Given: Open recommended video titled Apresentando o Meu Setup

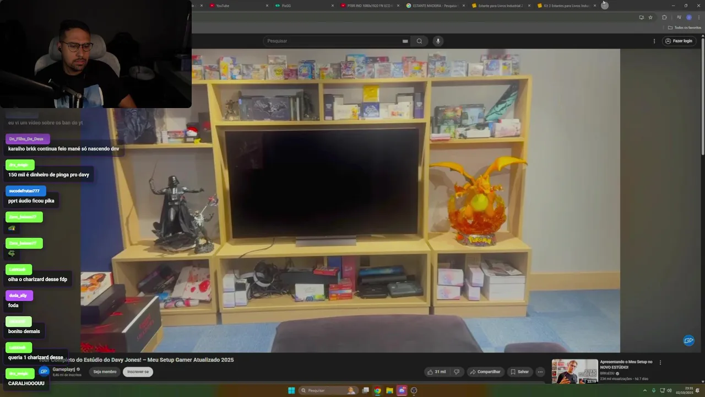Looking at the screenshot, I should click(626, 364).
